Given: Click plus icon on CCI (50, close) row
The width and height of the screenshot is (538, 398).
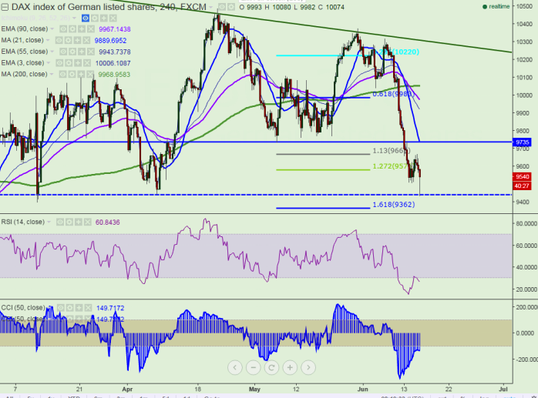Looking at the screenshot, I should click(x=79, y=308).
